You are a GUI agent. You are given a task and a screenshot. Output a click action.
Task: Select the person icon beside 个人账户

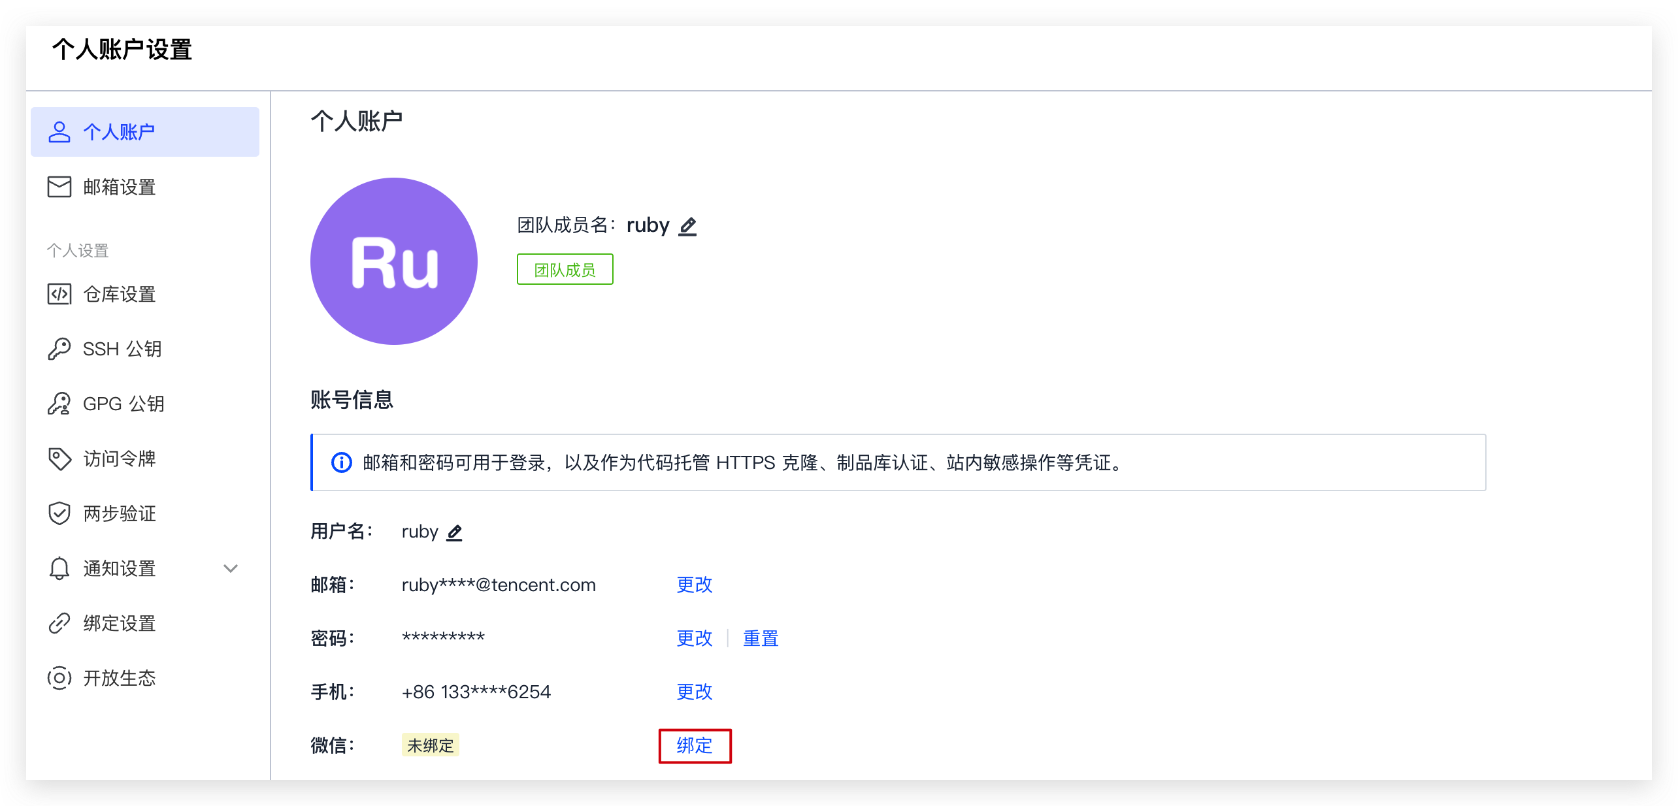coord(59,131)
